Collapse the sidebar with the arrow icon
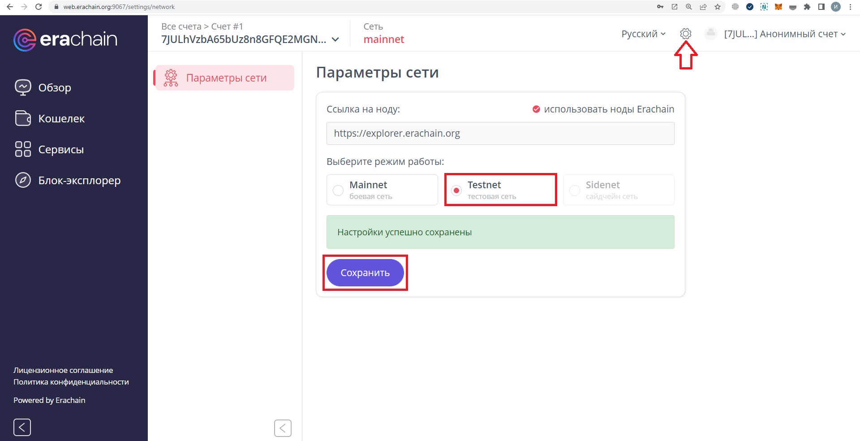Image resolution: width=860 pixels, height=441 pixels. click(x=21, y=427)
